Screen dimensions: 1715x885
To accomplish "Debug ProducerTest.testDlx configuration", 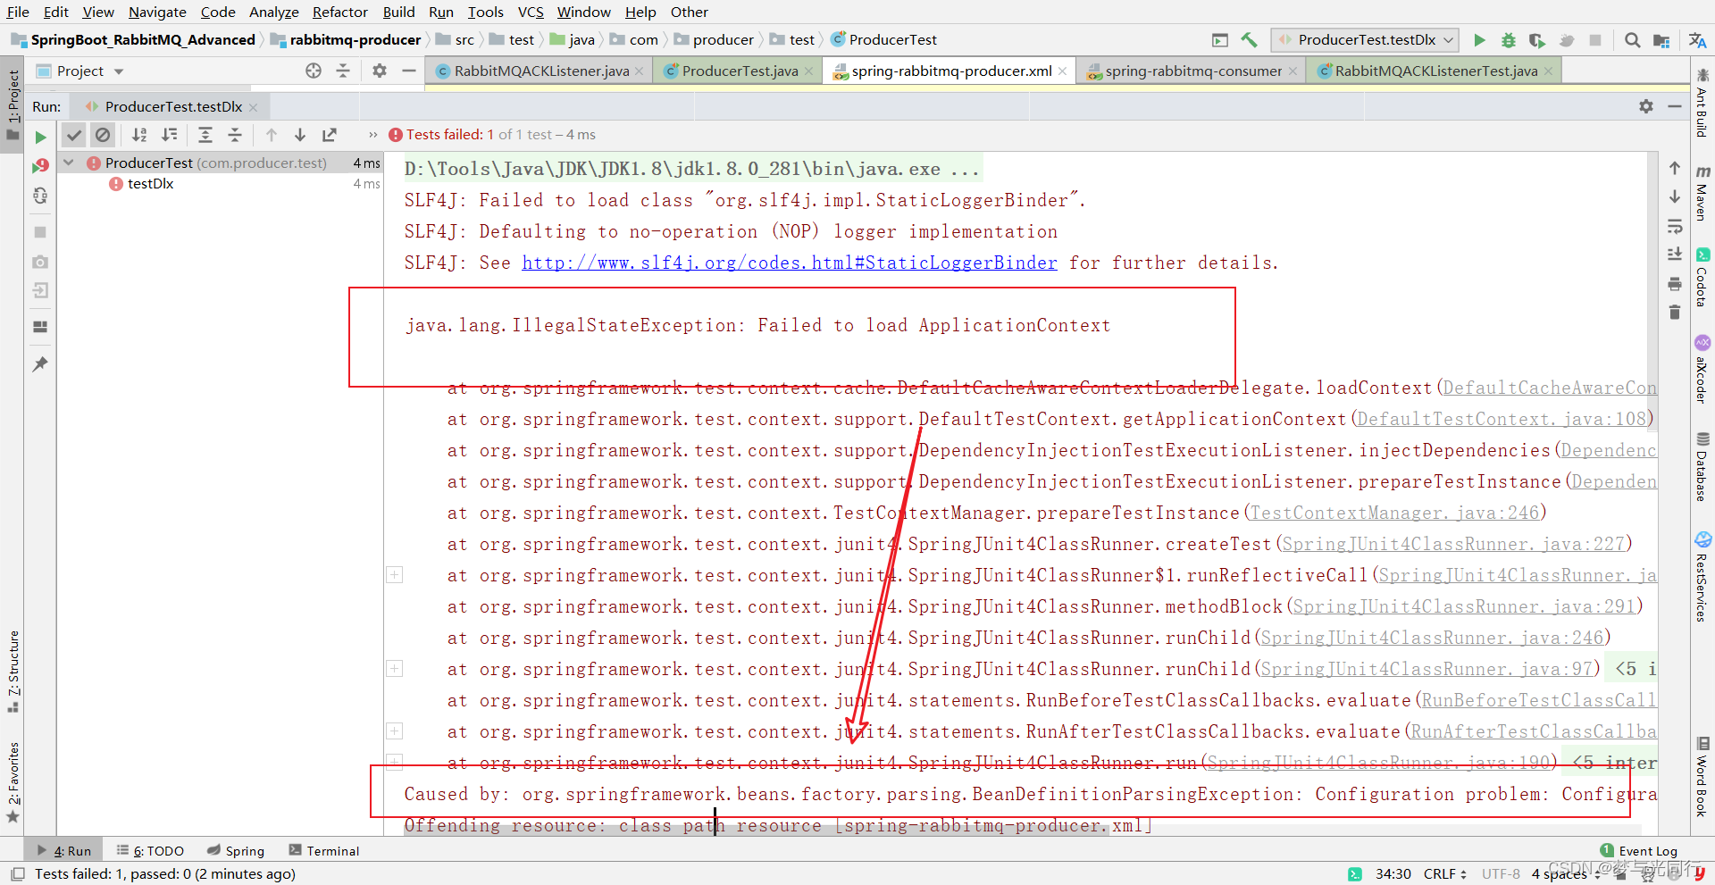I will point(1509,40).
